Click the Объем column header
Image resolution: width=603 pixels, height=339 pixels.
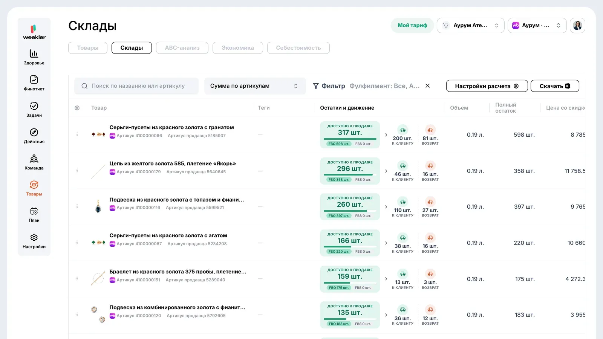point(459,108)
